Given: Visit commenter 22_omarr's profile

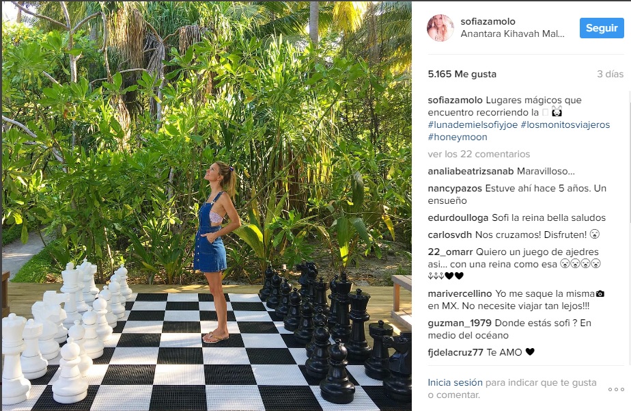Looking at the screenshot, I should (450, 252).
